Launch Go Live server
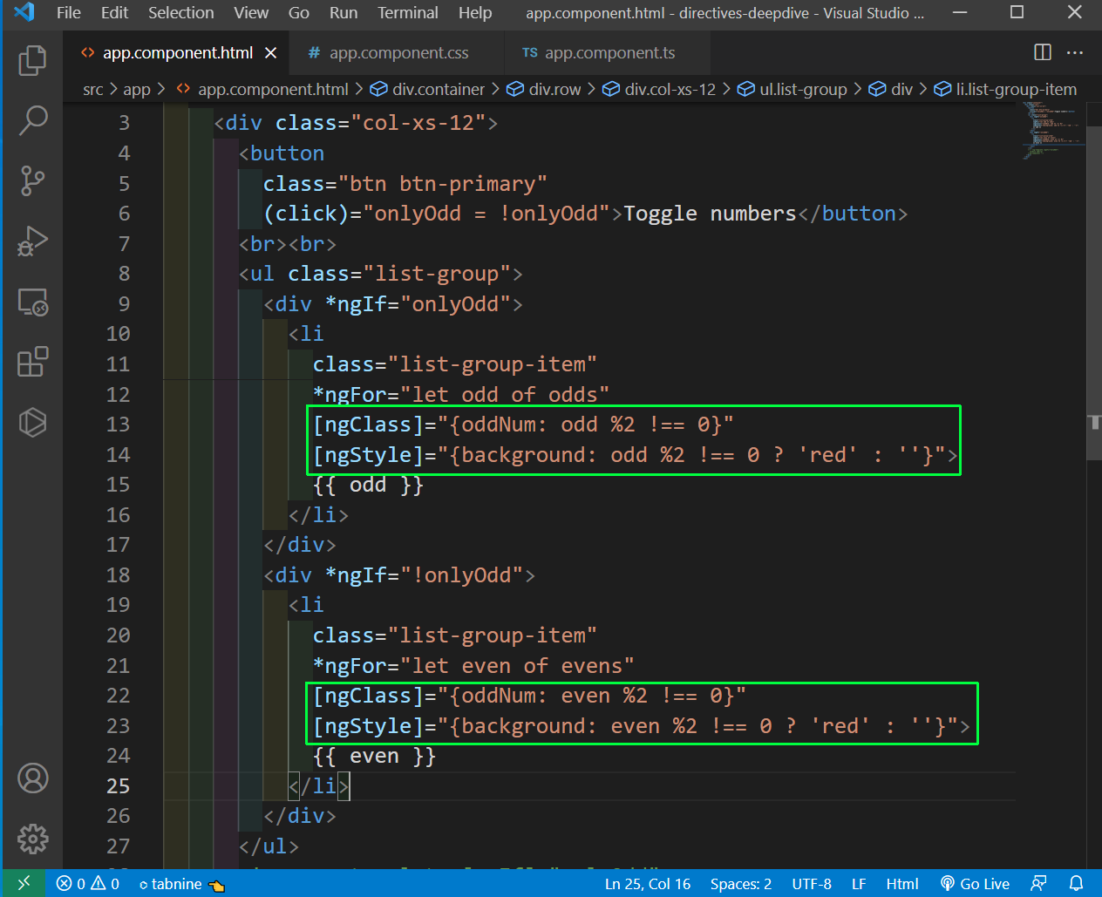1102x897 pixels. (975, 883)
